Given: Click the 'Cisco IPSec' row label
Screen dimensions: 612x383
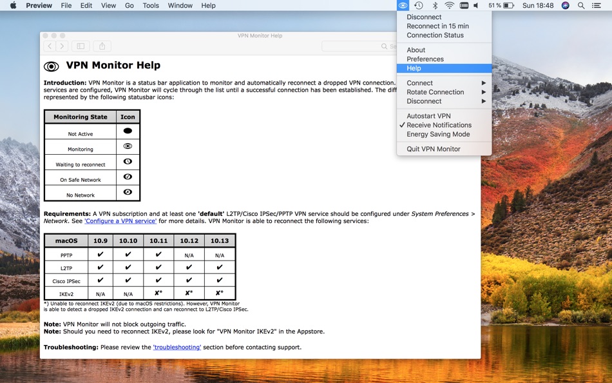Looking at the screenshot, I should click(x=66, y=281).
